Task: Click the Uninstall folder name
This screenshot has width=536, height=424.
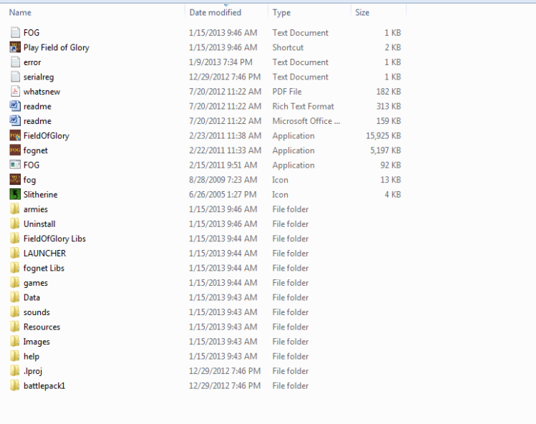Action: click(39, 224)
